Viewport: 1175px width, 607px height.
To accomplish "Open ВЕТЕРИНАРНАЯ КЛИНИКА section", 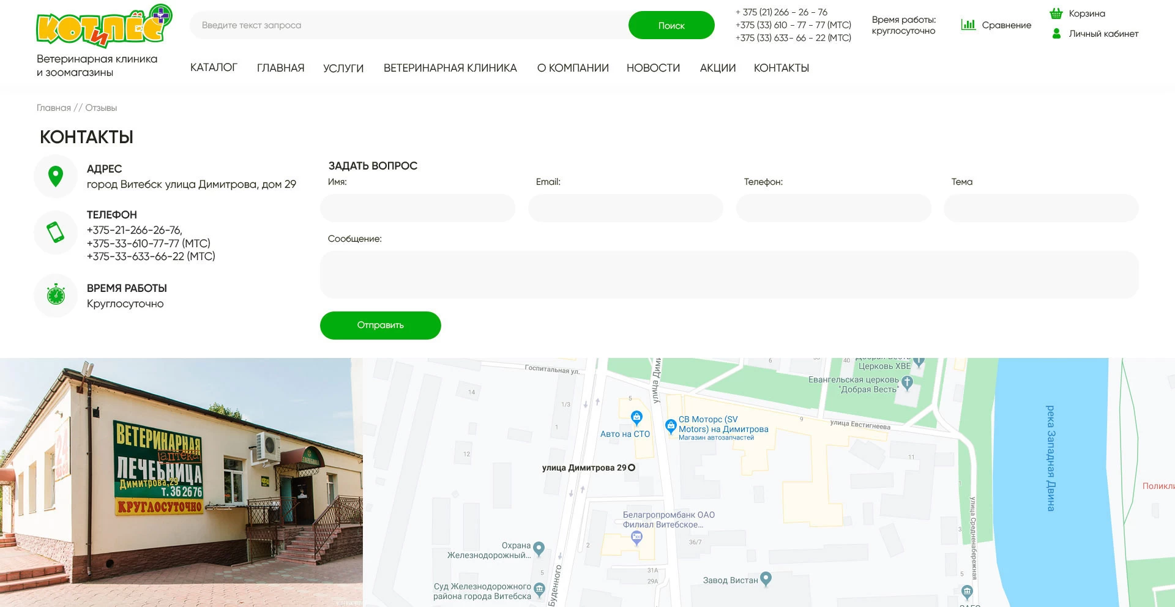I will 450,68.
